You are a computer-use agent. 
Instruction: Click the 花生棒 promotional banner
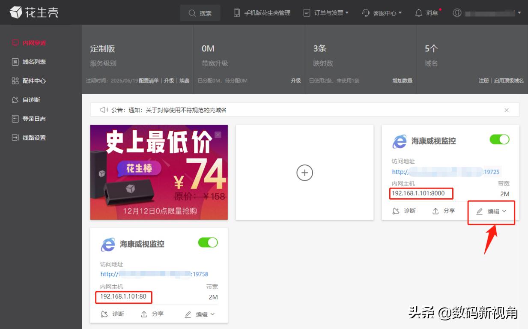pyautogui.click(x=158, y=172)
